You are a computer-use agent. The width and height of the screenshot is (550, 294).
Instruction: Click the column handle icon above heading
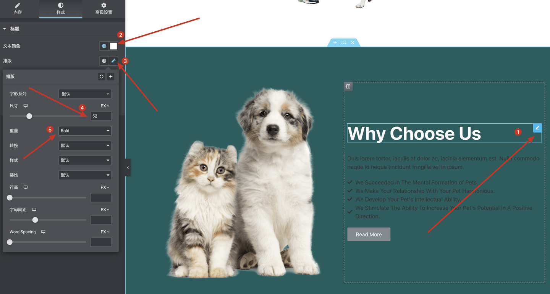point(348,86)
